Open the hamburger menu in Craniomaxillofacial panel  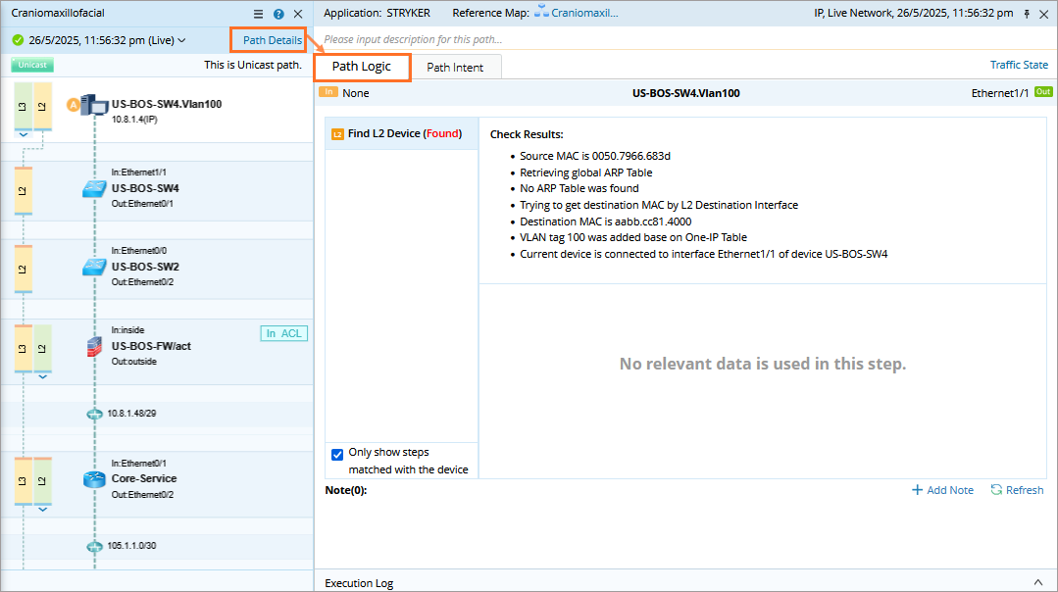click(258, 14)
